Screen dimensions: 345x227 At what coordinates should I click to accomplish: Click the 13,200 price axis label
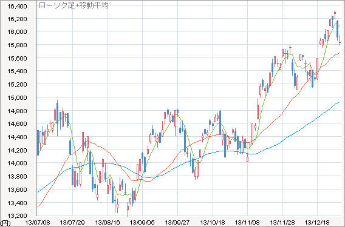coord(17,216)
